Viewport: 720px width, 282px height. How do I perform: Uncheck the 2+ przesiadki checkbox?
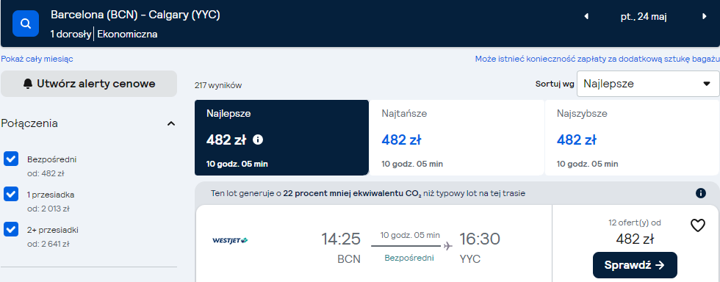(11, 229)
